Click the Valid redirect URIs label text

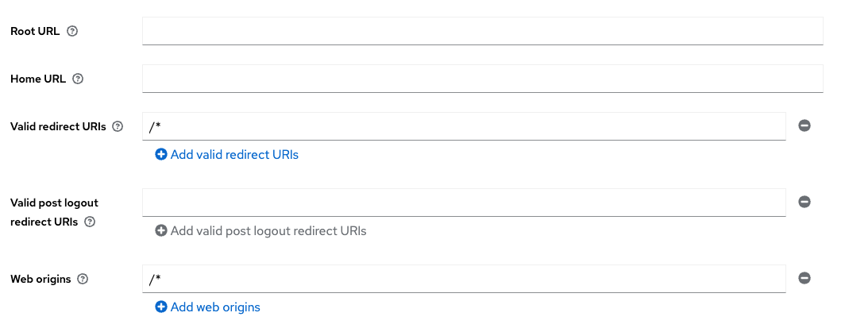[58, 126]
